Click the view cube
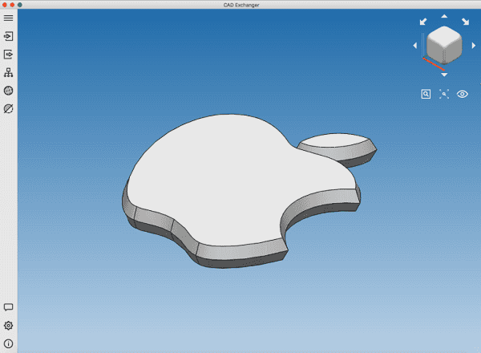This screenshot has height=353, width=481. click(x=444, y=45)
